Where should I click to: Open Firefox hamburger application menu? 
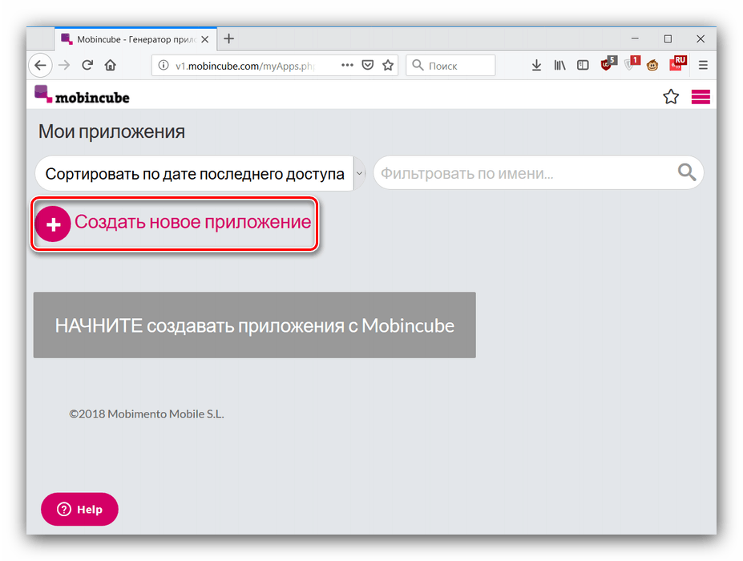tap(703, 65)
